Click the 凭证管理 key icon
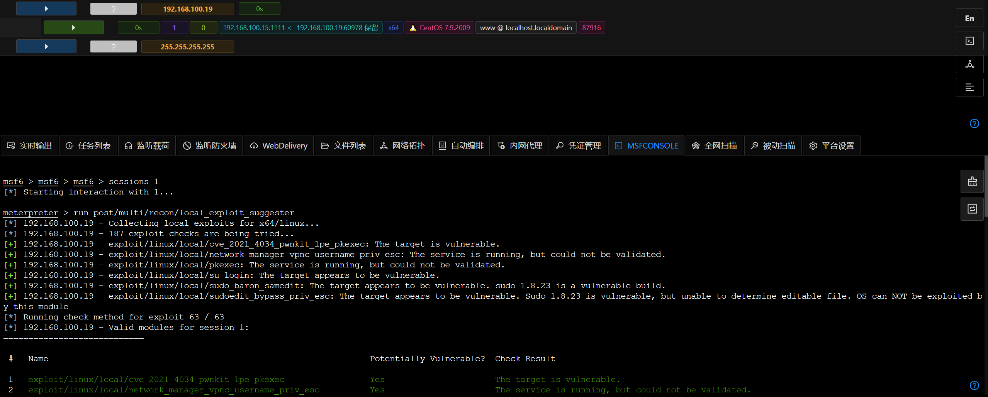This screenshot has width=988, height=397. coord(560,145)
